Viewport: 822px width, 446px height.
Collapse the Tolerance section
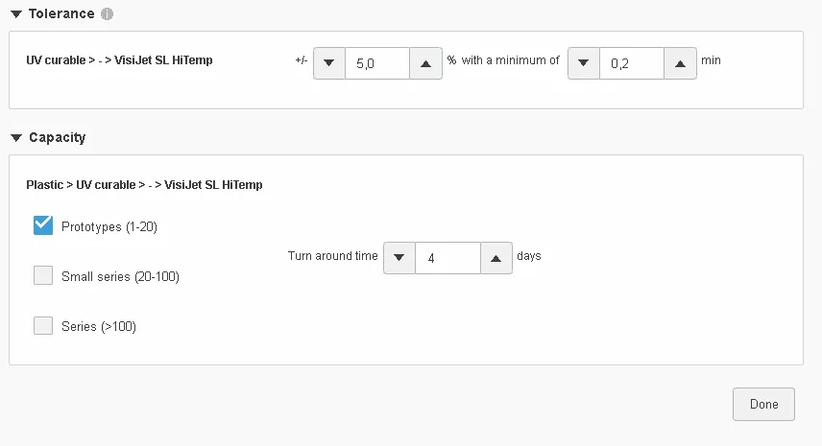point(15,14)
